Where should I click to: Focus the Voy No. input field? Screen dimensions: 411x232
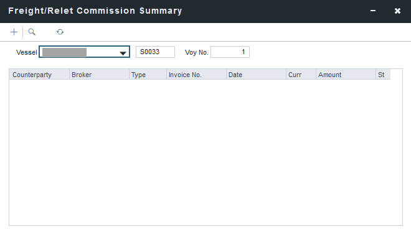pyautogui.click(x=230, y=52)
